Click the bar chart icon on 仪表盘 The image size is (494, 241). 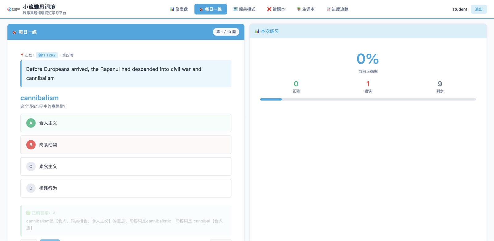coord(172,9)
